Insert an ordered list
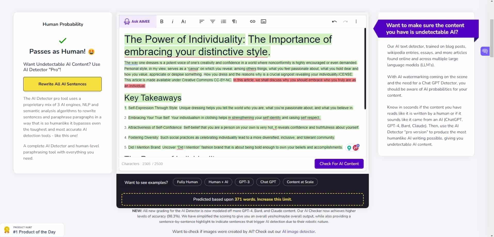 click(224, 21)
